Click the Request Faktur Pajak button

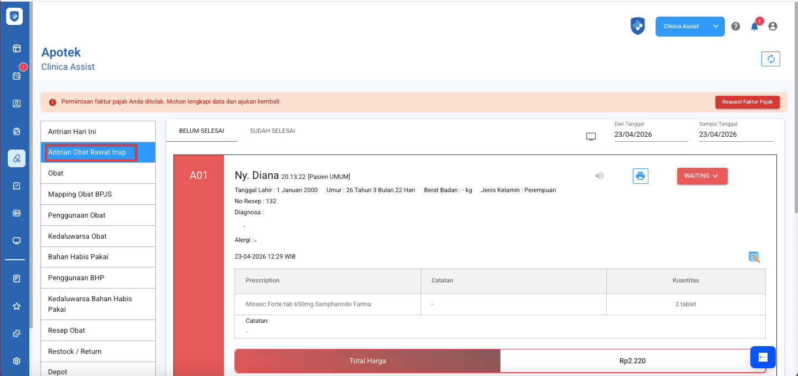pos(747,102)
